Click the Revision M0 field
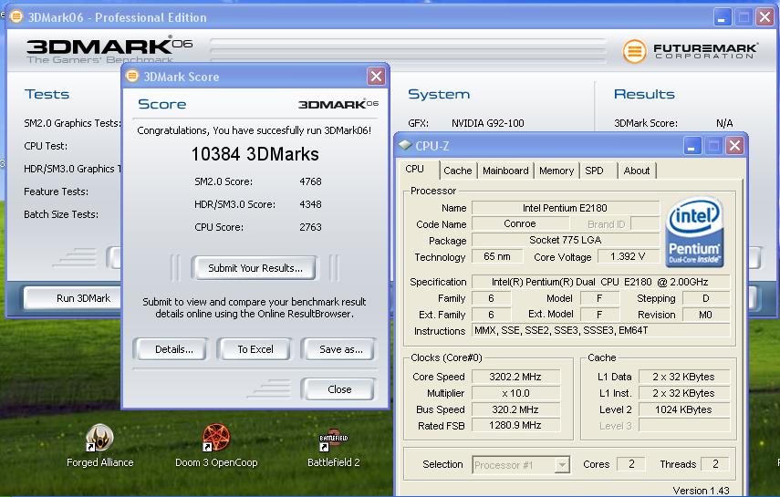Screen dimensions: 780x497 [705, 315]
